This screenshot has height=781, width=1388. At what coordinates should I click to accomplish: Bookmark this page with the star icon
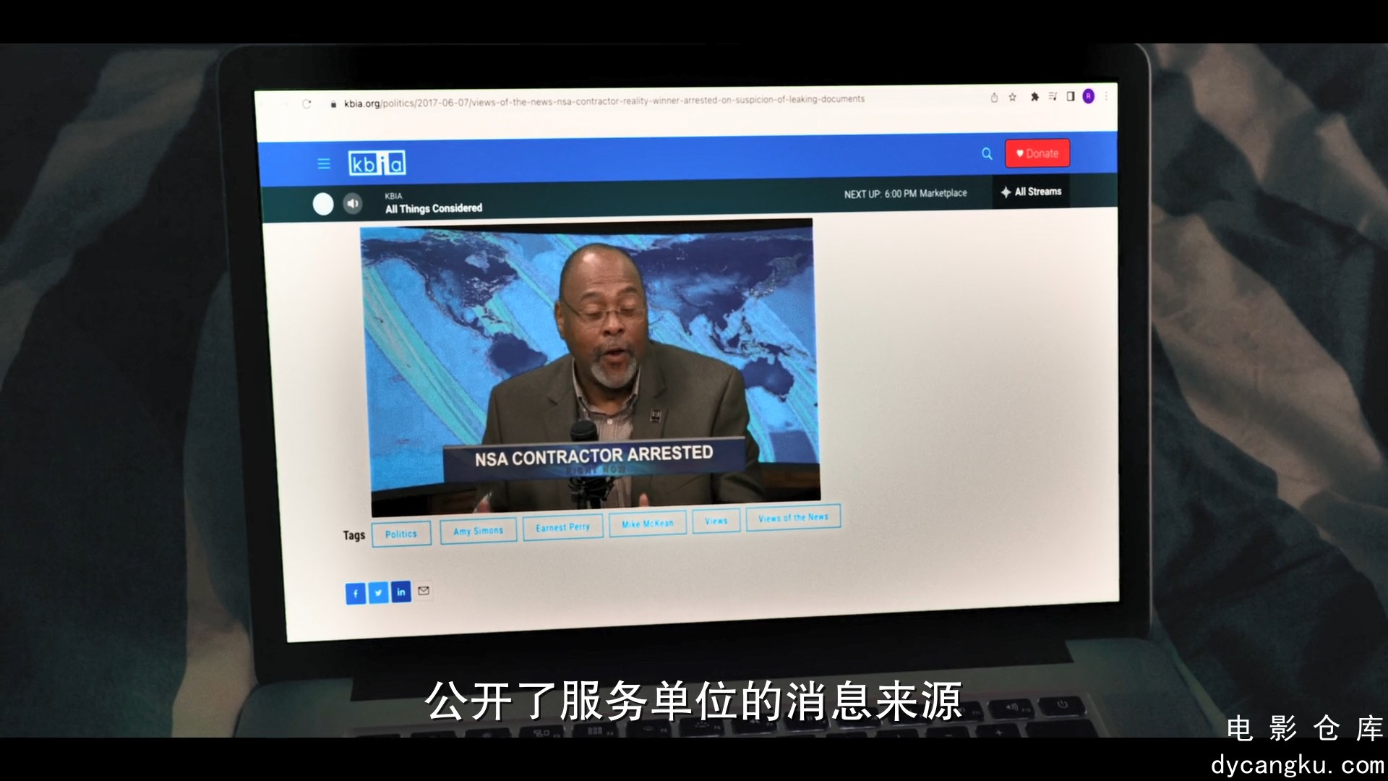[1013, 97]
